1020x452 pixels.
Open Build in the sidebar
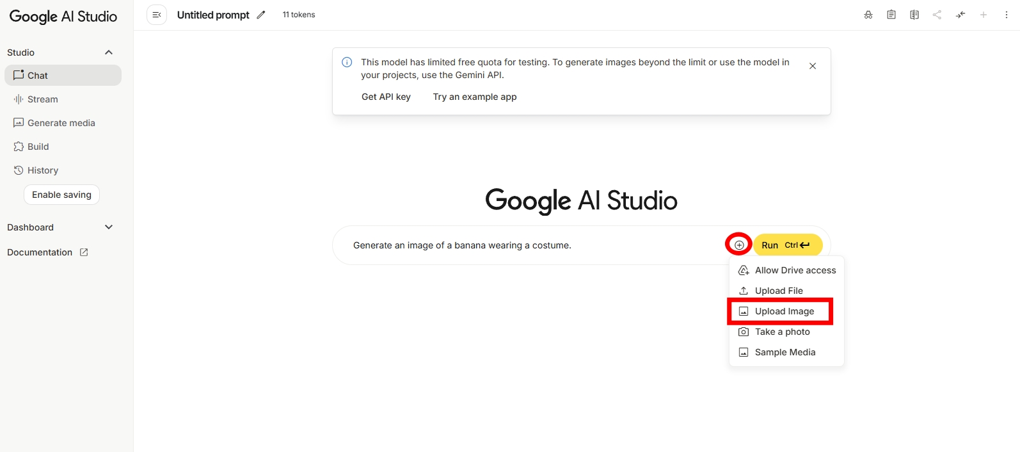[x=63, y=147]
